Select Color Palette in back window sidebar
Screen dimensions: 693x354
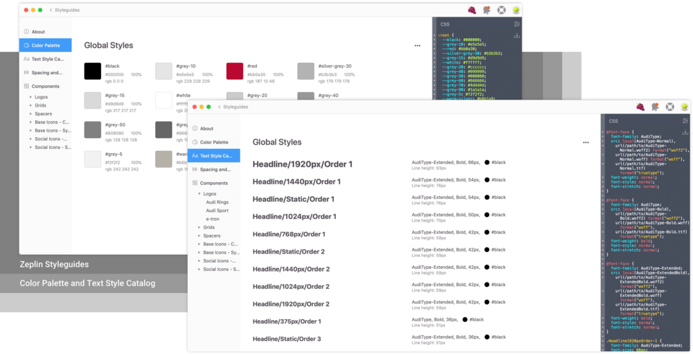(x=46, y=45)
